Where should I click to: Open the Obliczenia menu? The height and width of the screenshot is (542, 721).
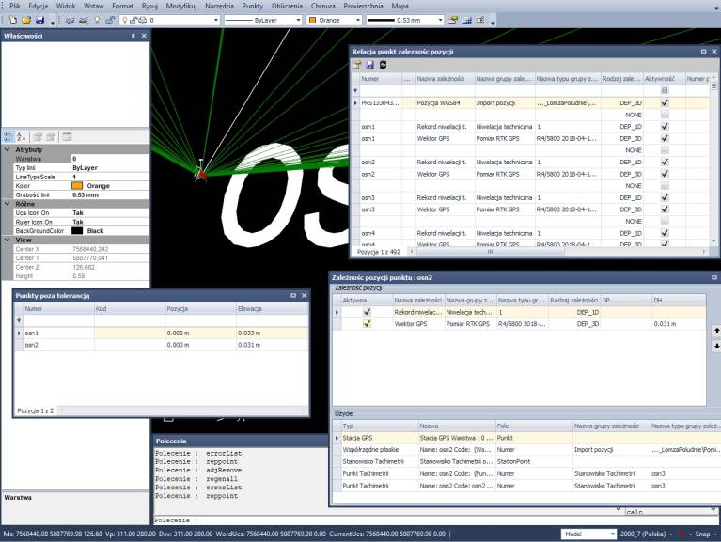click(287, 6)
